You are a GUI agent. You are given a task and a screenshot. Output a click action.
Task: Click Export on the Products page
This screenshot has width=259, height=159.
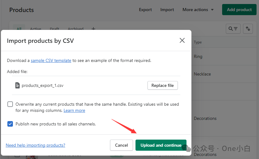tap(145, 10)
